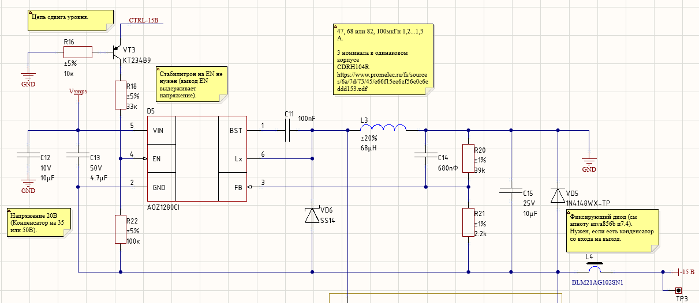Select the R18 resistor body

[x=120, y=95]
